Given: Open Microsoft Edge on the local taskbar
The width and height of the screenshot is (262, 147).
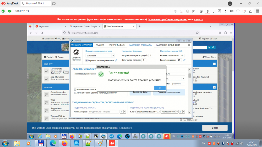Looking at the screenshot, I should [53, 143].
